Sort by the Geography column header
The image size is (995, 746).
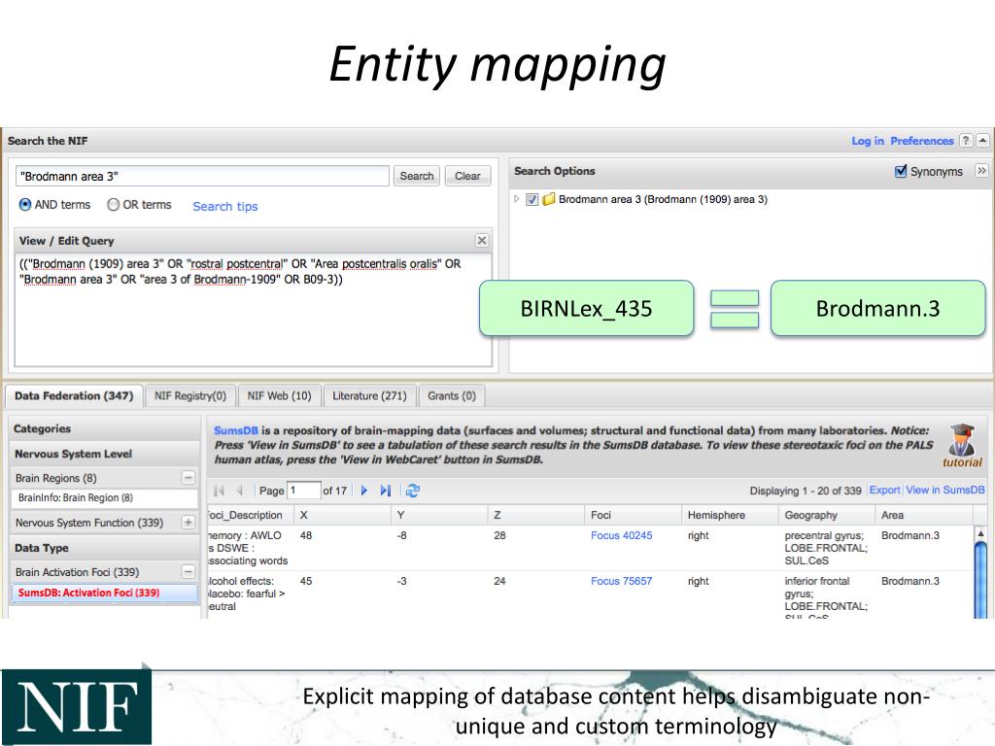[826, 515]
